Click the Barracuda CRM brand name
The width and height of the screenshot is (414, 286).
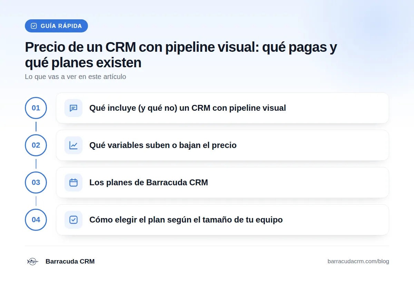pyautogui.click(x=70, y=262)
